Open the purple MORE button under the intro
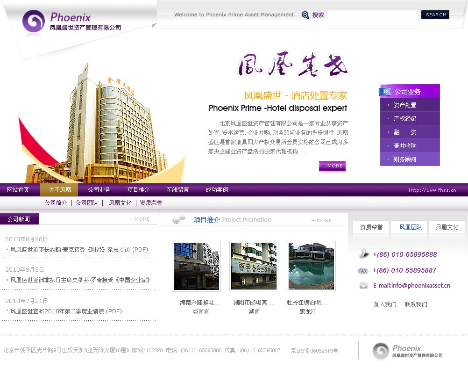This screenshot has width=468, height=376. (332, 166)
